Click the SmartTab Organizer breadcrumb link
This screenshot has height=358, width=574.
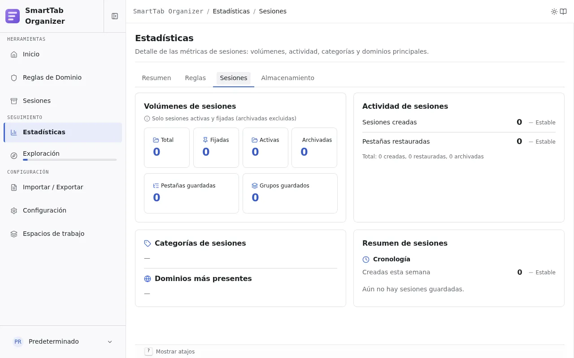pos(168,11)
